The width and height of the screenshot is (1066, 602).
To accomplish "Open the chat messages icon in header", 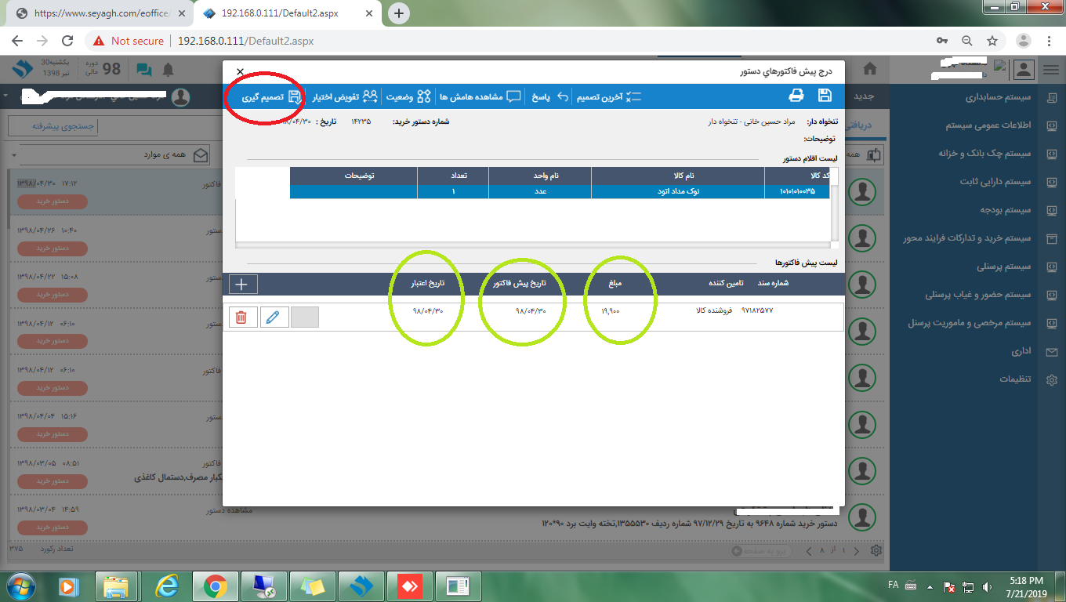I will point(144,69).
